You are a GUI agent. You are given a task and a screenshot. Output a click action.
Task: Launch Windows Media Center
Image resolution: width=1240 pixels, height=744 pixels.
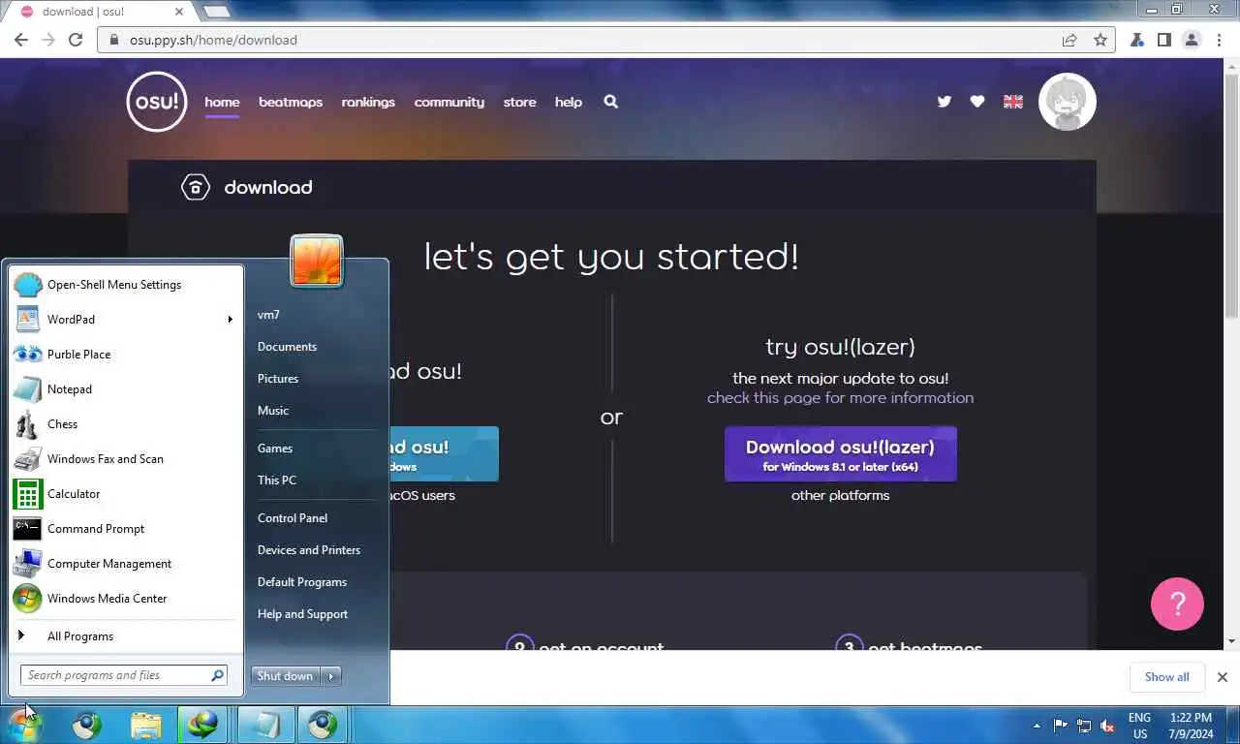click(x=126, y=599)
